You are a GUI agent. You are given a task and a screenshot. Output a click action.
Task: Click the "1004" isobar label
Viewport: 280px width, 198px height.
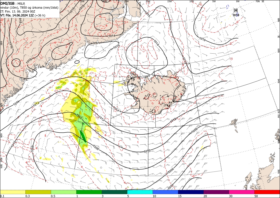[x=171, y=187]
